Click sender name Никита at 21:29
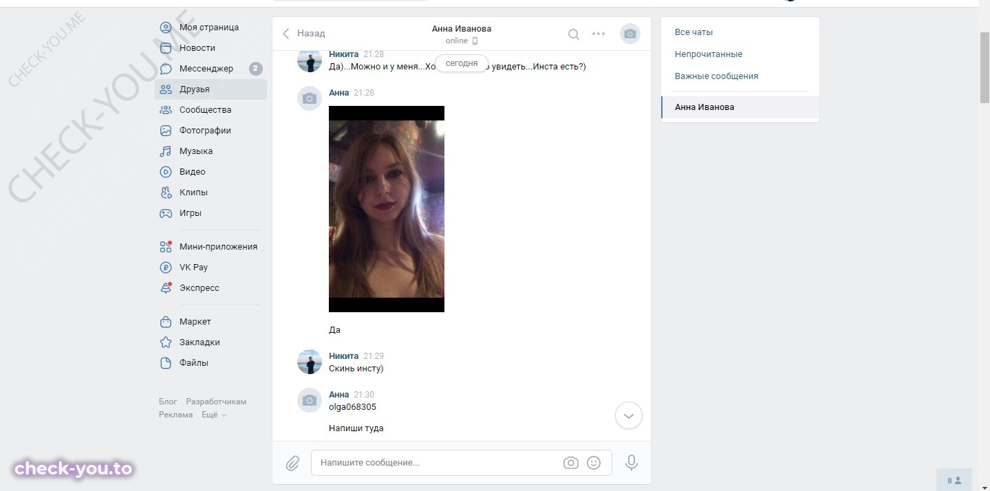The width and height of the screenshot is (990, 491). (x=343, y=356)
